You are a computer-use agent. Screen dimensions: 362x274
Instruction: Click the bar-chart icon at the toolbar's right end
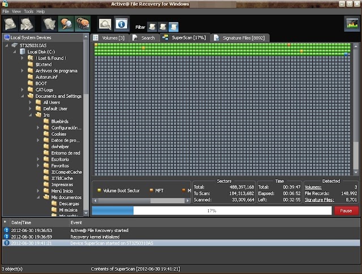tap(352, 24)
